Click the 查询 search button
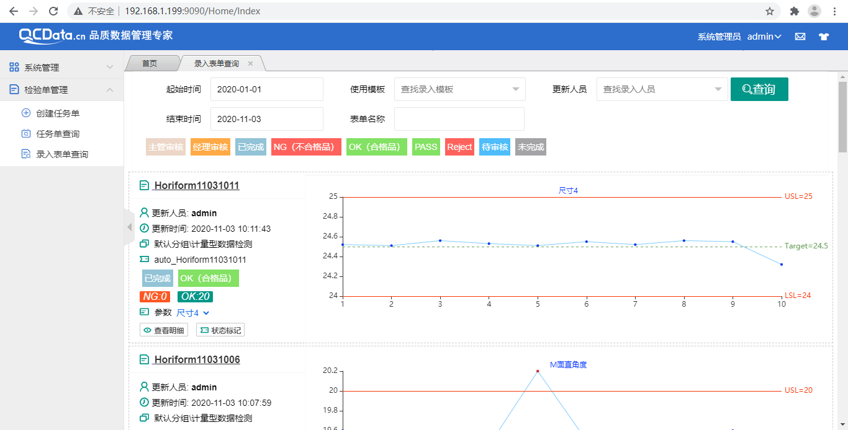Image resolution: width=848 pixels, height=430 pixels. tap(759, 89)
